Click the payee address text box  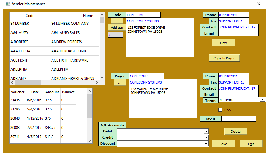click(163, 102)
